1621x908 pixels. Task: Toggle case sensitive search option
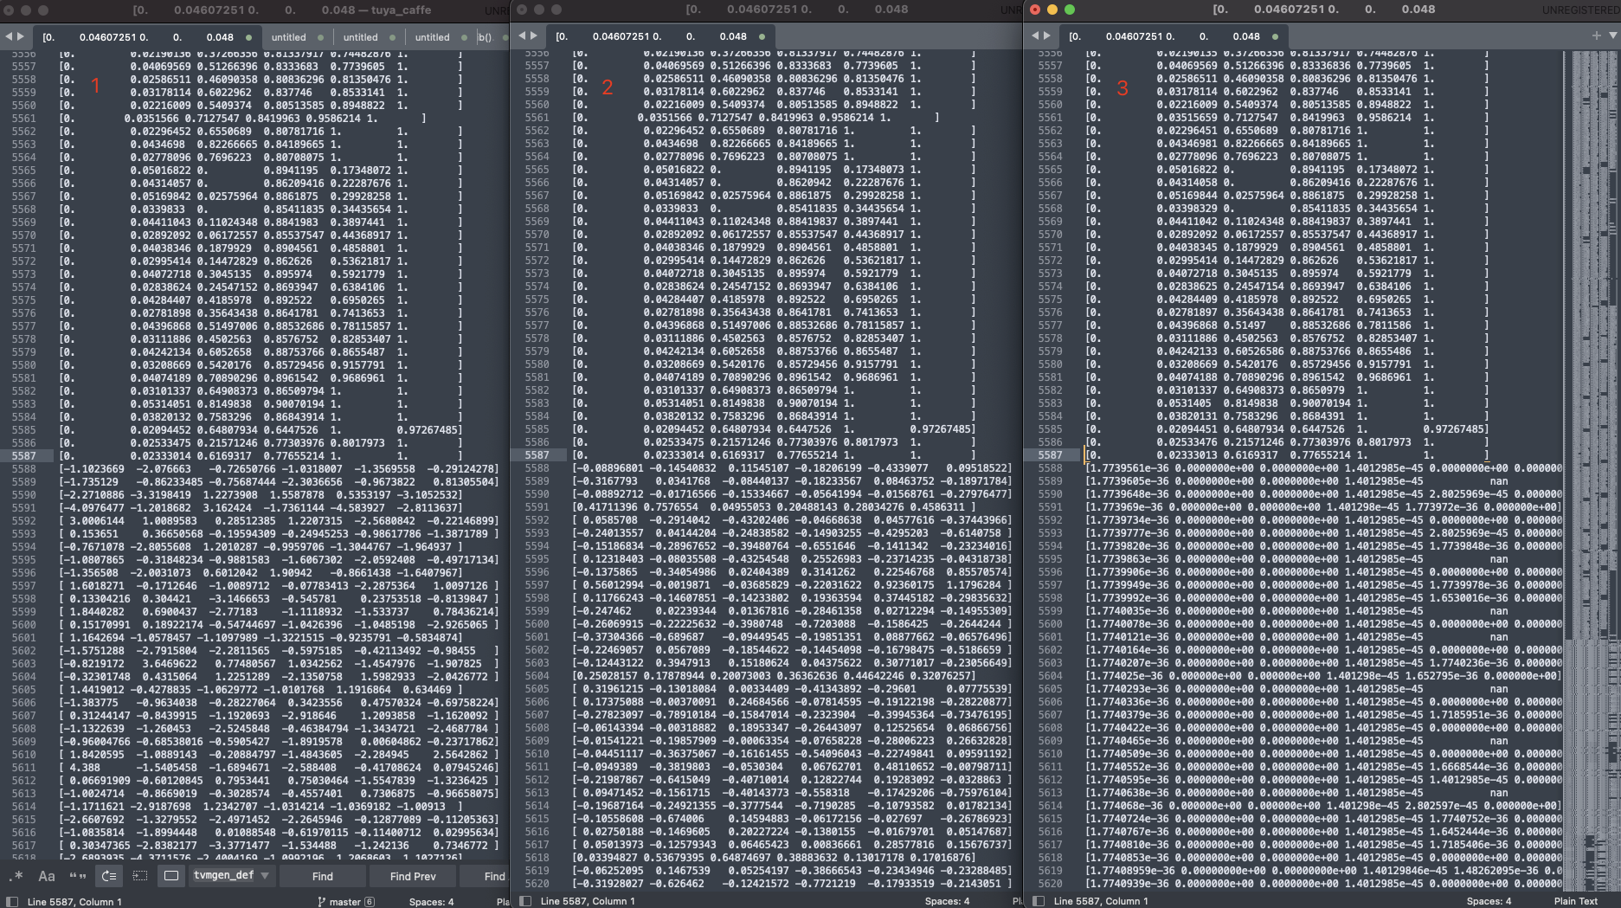47,876
